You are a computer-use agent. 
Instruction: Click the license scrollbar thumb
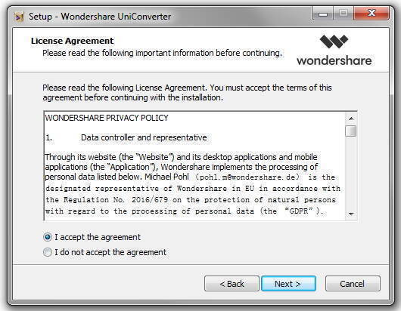tap(350, 131)
